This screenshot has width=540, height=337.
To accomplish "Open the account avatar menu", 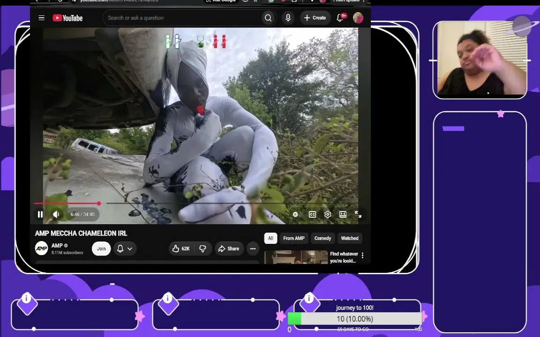I will [358, 18].
